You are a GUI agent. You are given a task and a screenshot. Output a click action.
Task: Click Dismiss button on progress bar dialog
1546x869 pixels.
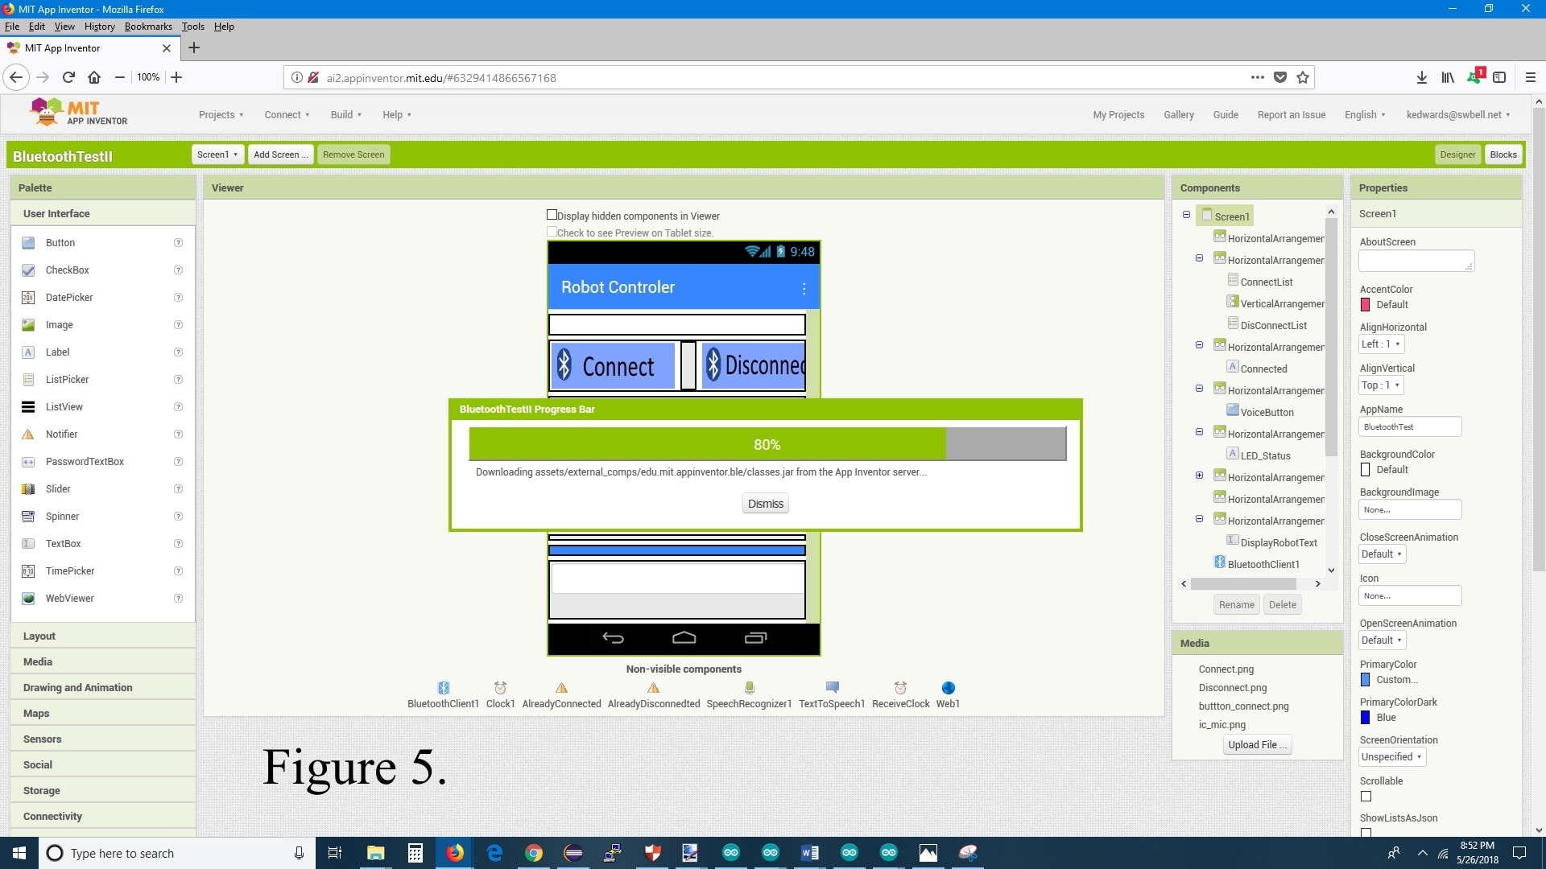(766, 503)
